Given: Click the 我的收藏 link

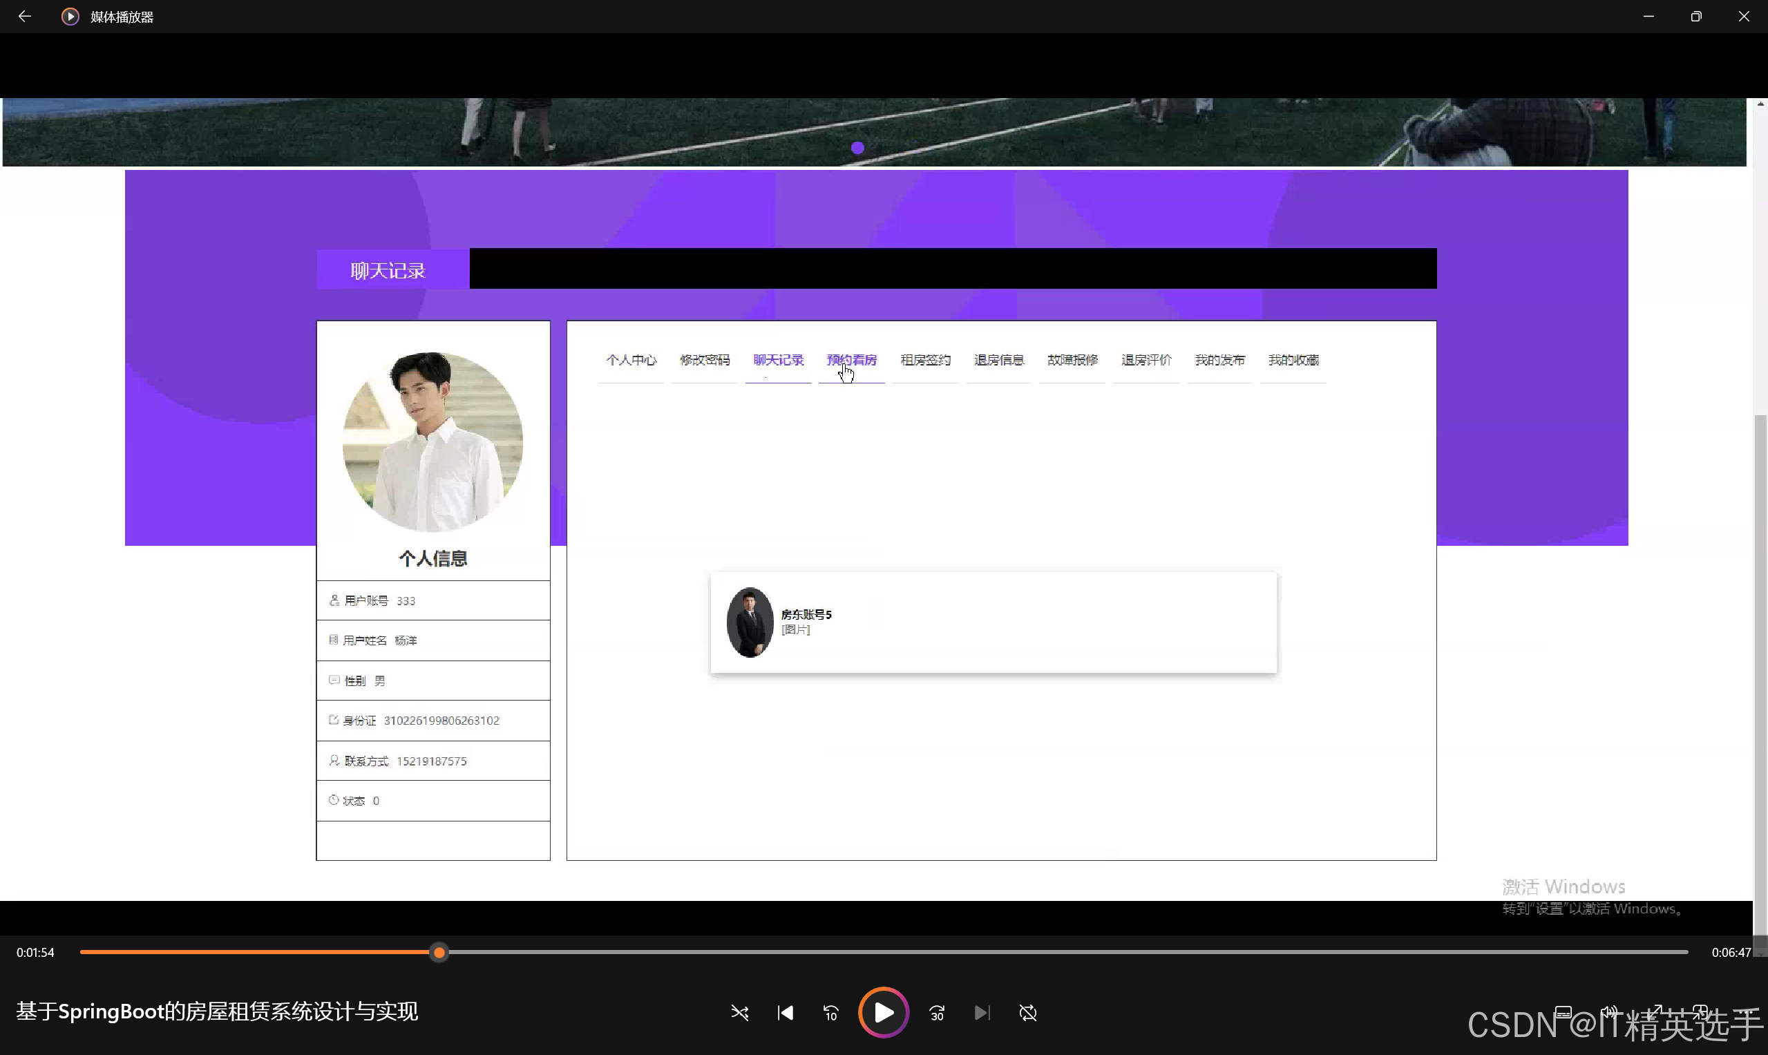Looking at the screenshot, I should (1293, 360).
